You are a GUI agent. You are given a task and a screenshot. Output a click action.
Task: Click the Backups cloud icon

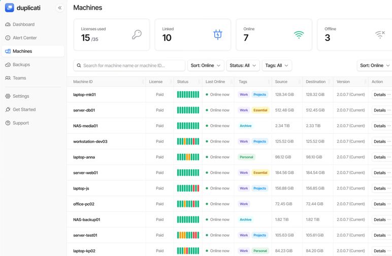coord(8,64)
